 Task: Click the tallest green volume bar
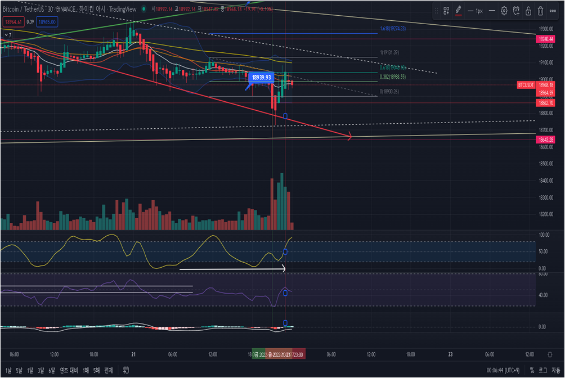(x=282, y=201)
